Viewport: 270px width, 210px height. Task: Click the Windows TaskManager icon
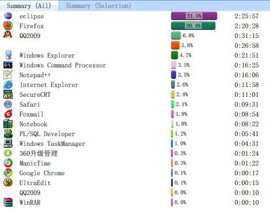coord(8,143)
